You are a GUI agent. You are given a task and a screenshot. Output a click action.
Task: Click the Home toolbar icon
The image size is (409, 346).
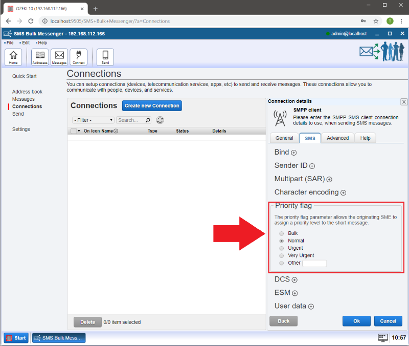point(13,57)
